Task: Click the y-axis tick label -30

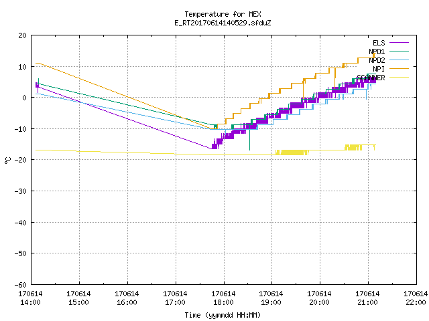Action: point(21,191)
